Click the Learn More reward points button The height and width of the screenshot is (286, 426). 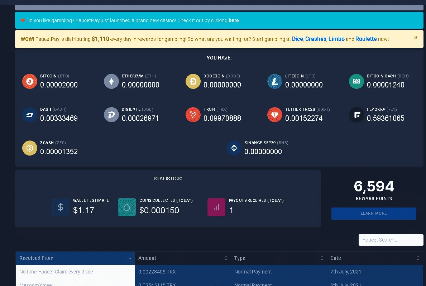[374, 213]
